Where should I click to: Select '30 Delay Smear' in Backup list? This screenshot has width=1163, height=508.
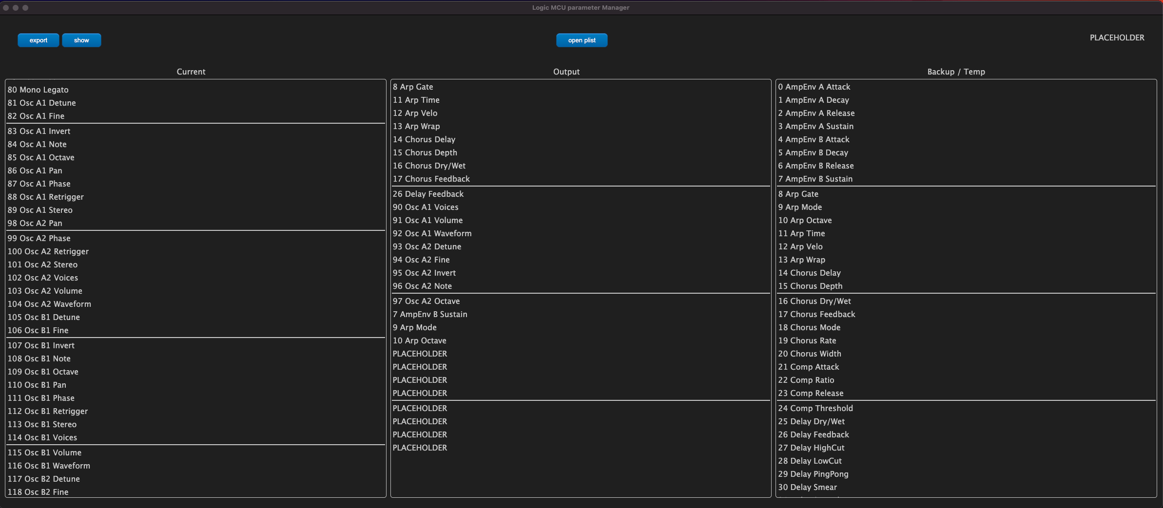[966, 487]
